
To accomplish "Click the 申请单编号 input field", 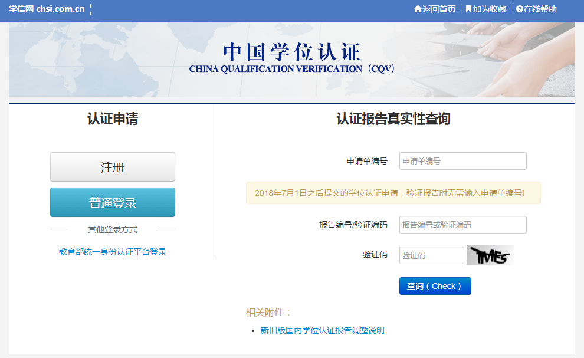I will click(462, 161).
